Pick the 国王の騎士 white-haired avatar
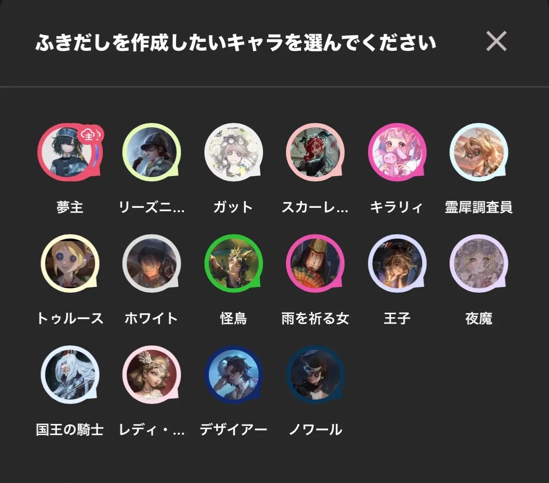 (70, 375)
